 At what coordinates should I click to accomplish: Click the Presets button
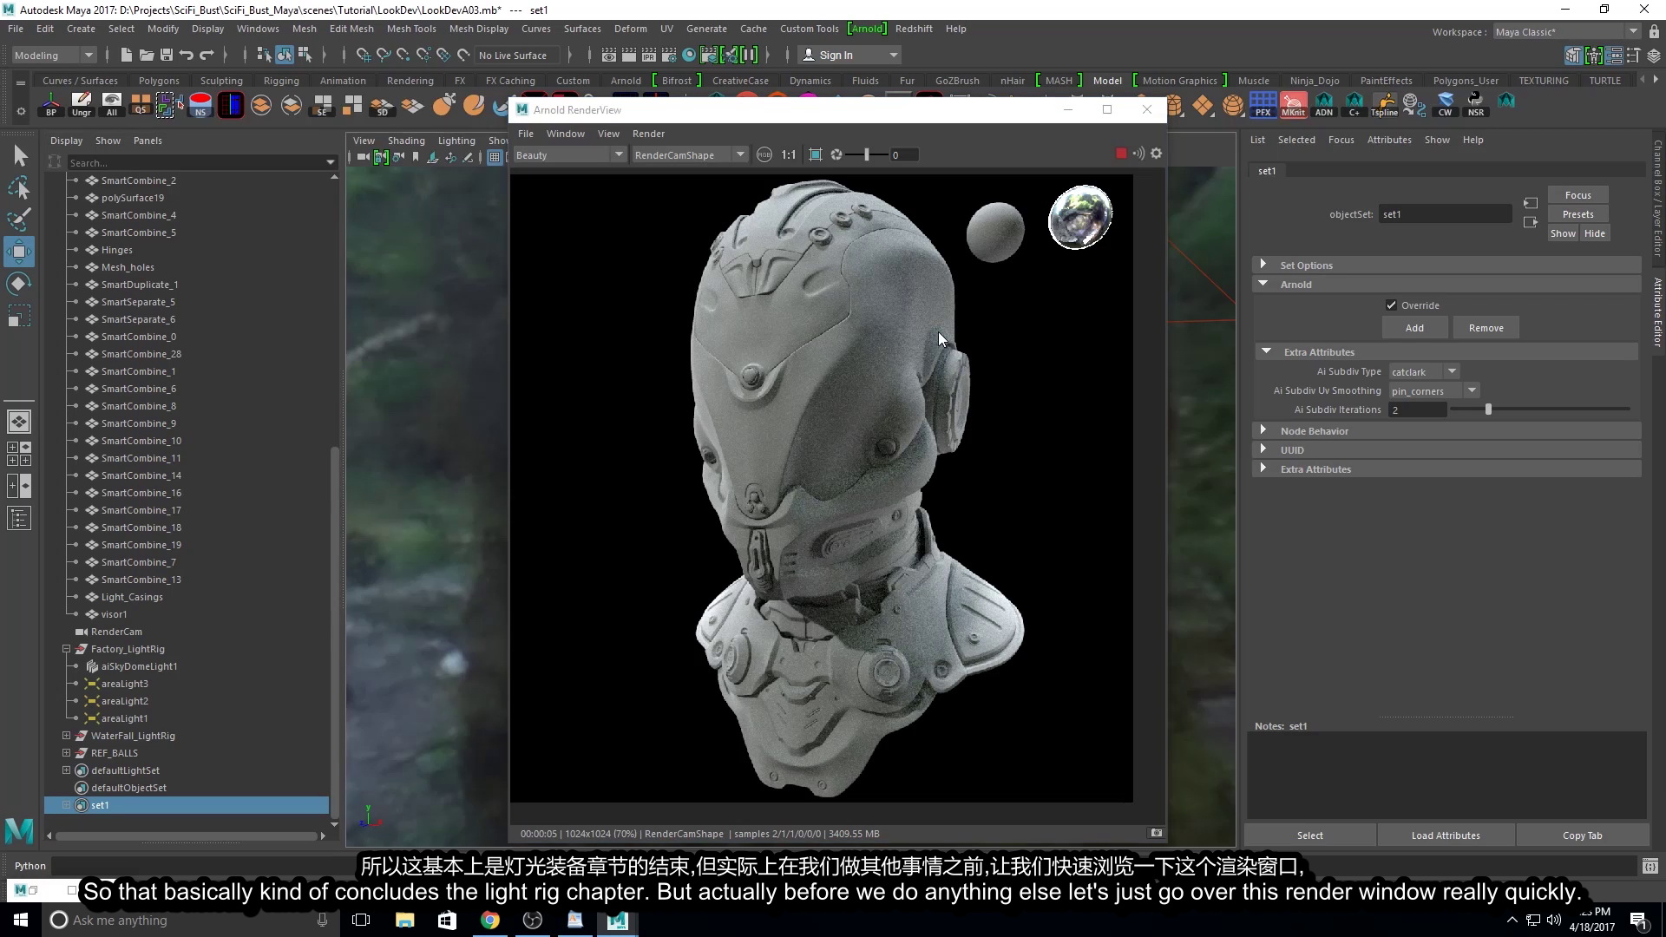(x=1577, y=214)
